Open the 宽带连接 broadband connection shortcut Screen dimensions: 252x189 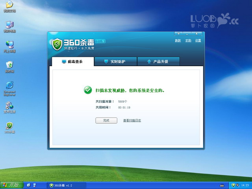click(9, 107)
